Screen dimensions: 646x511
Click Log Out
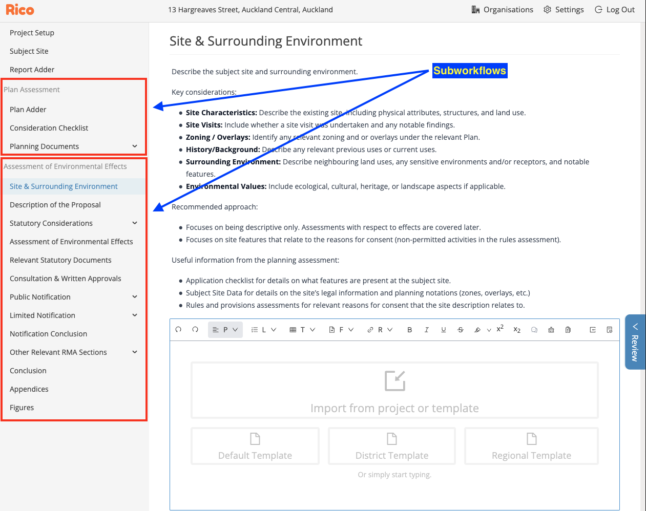615,10
